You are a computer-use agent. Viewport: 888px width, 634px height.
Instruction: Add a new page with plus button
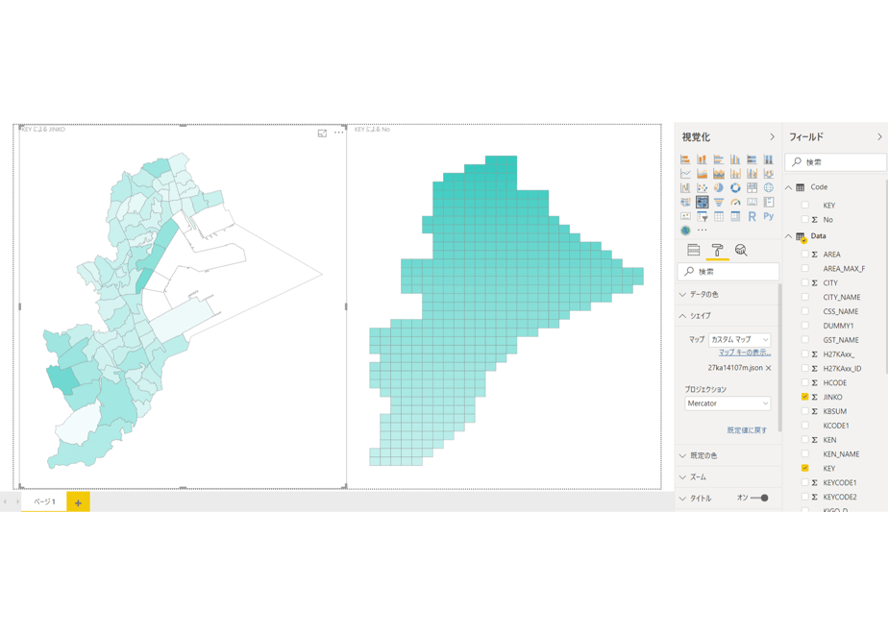78,502
